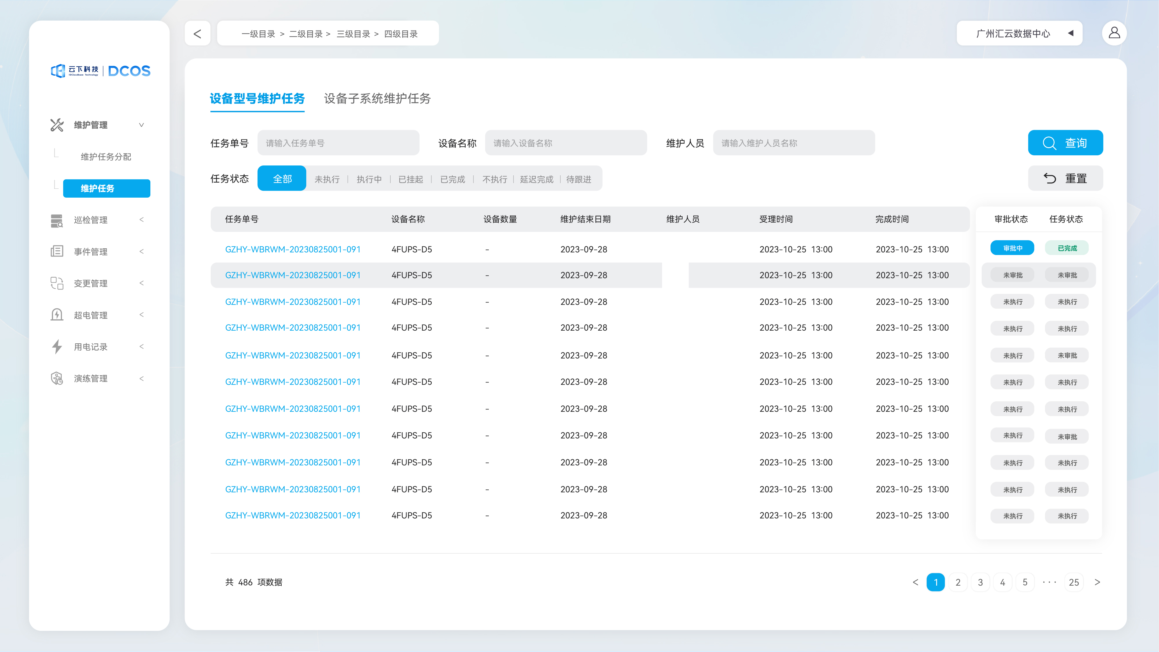
Task: Enable the 已完成 status filter
Action: 452,179
